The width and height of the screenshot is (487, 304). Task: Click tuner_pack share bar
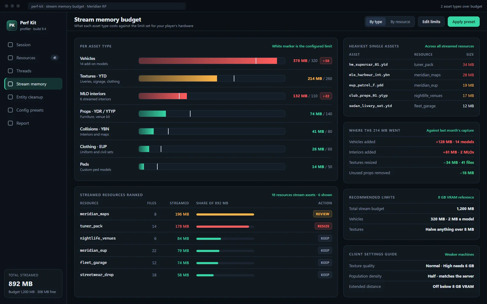pos(225,226)
